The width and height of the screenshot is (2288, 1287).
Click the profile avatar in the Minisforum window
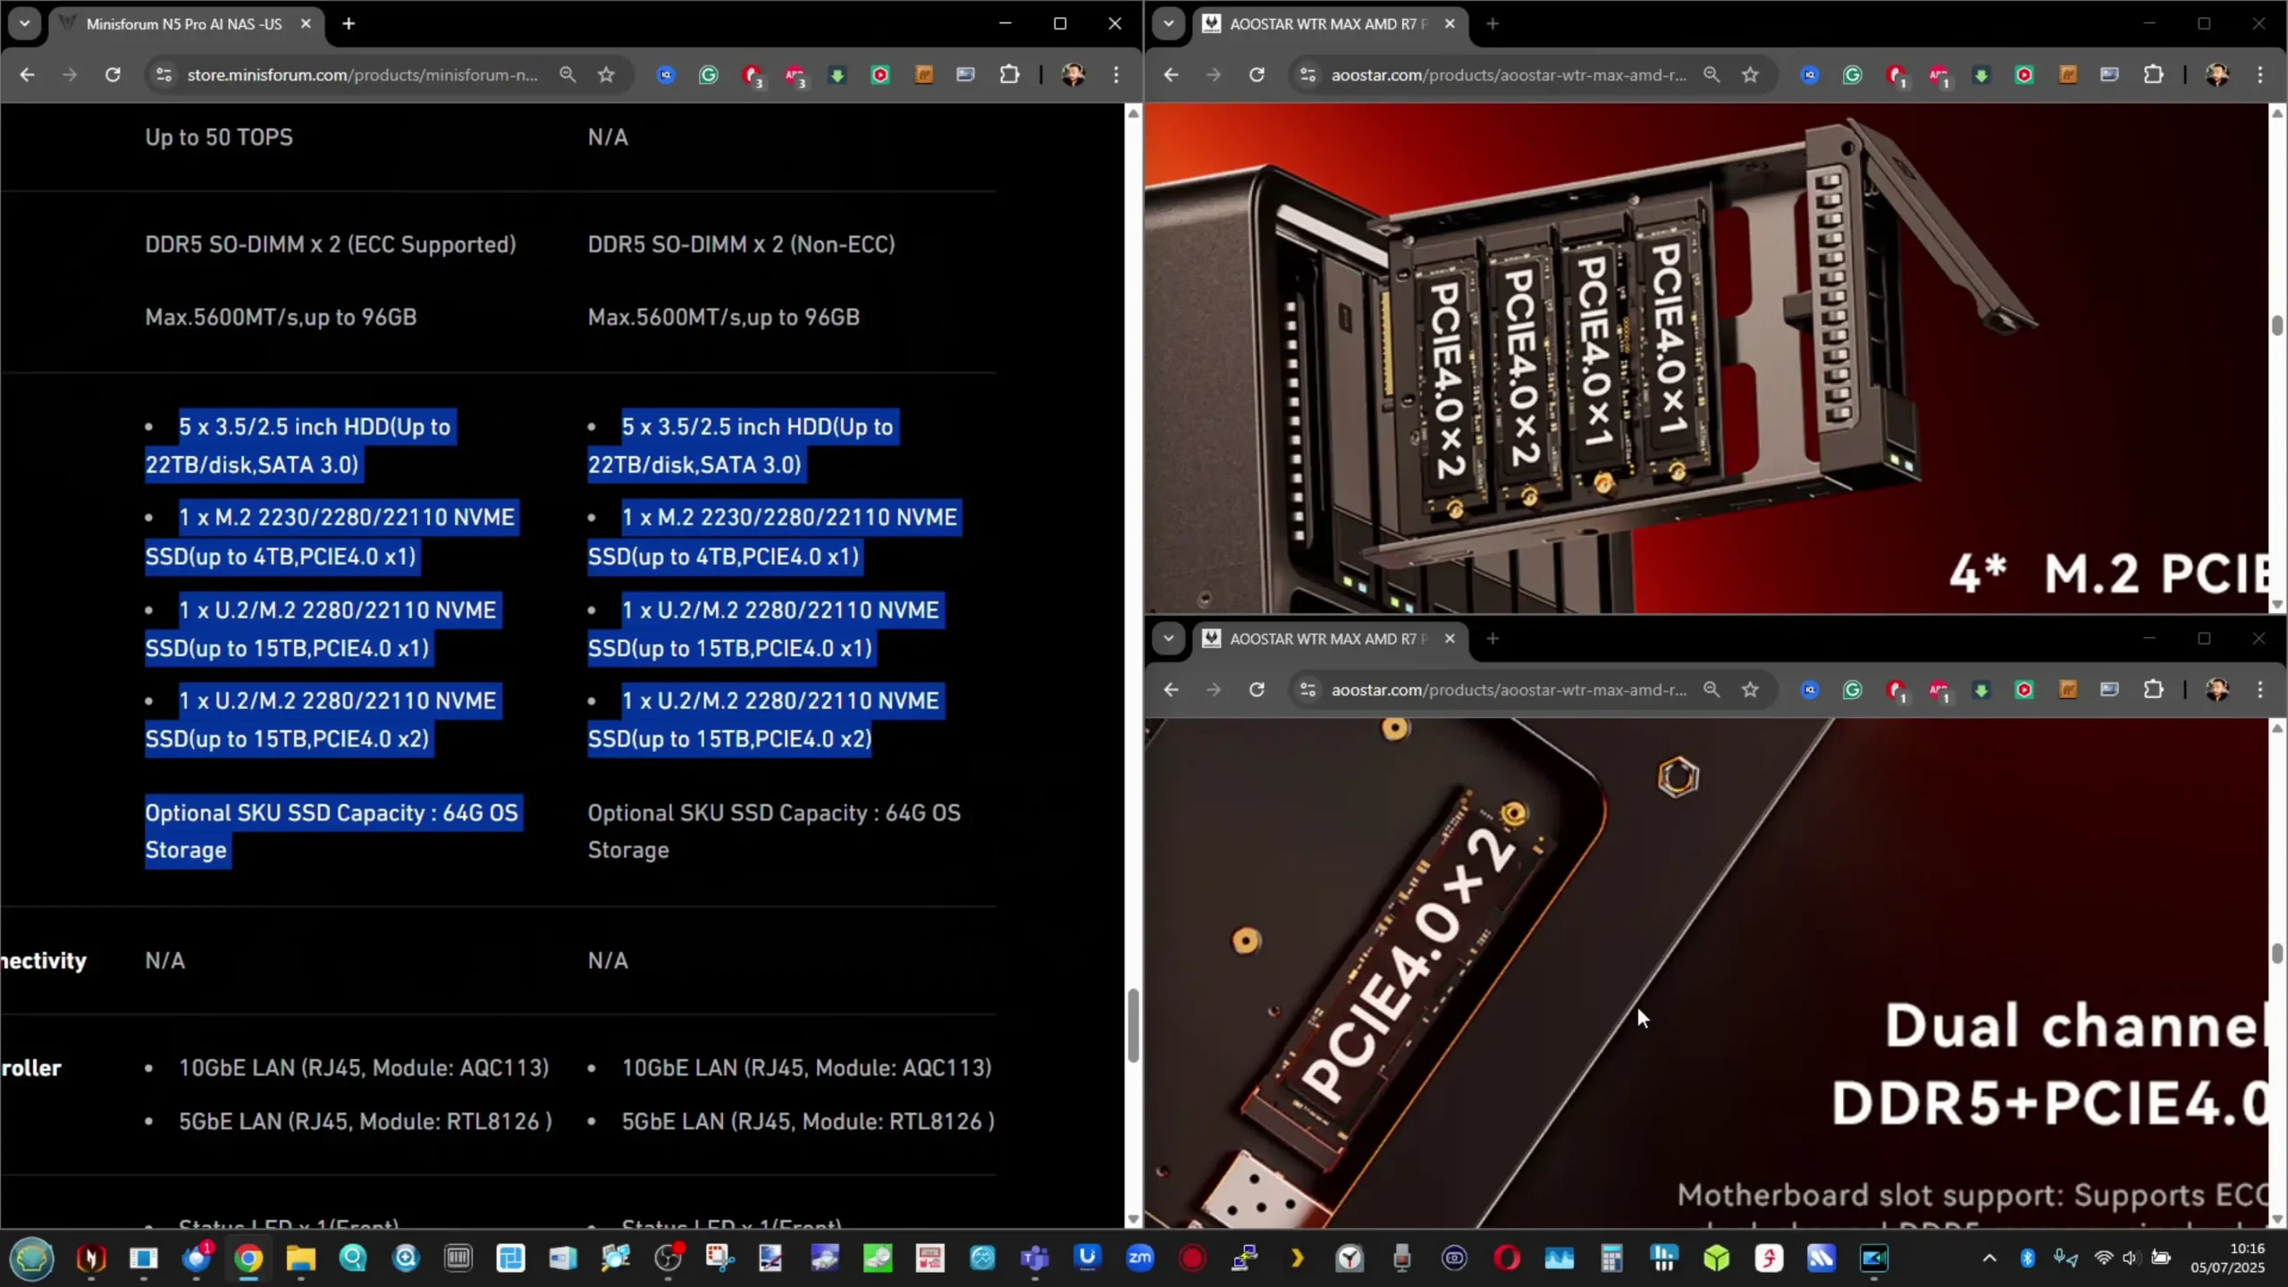pos(1073,75)
